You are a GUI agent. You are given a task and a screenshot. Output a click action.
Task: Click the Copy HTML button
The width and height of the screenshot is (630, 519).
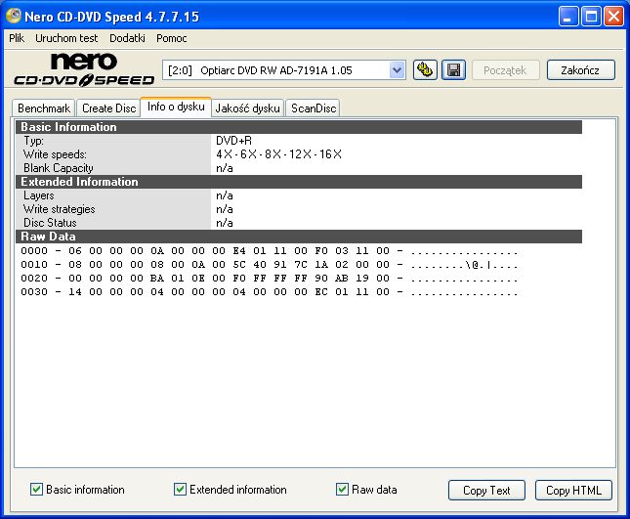tap(573, 490)
